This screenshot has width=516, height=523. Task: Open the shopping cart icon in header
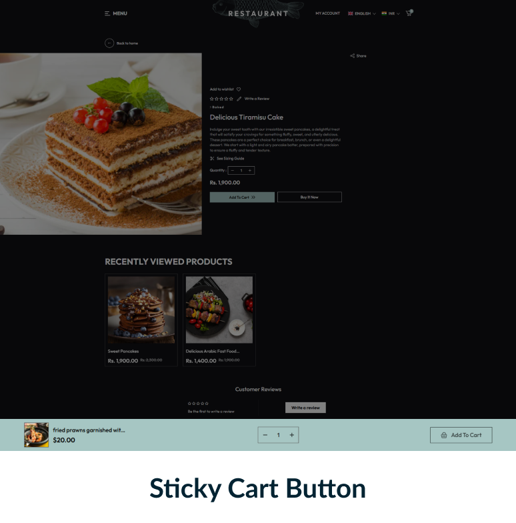click(x=409, y=13)
